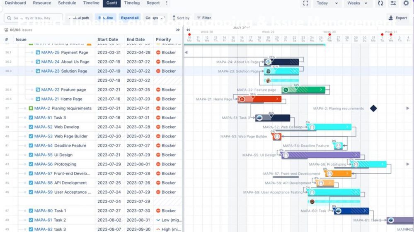Open the Sort by menu
The image size is (414, 232).
point(181,18)
